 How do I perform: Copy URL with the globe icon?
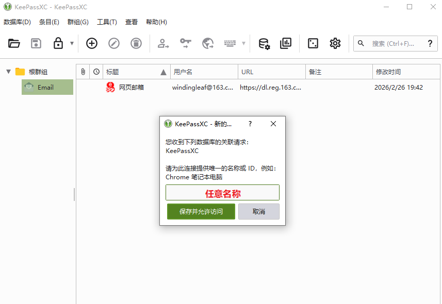[208, 43]
